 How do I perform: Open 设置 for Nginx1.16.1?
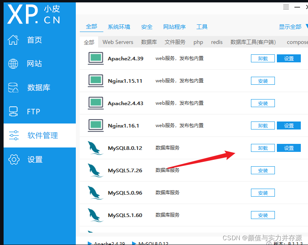click(289, 125)
